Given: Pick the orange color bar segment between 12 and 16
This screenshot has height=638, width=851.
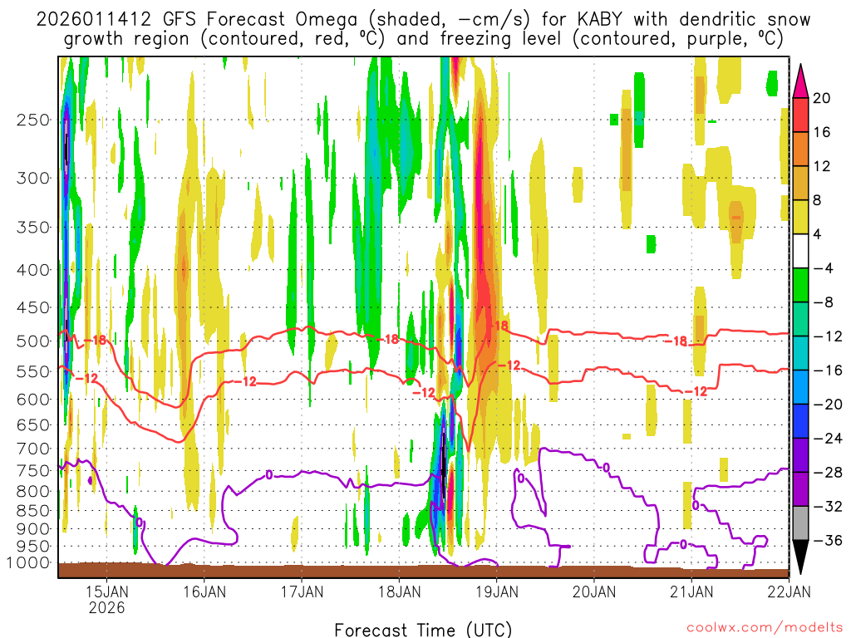Looking at the screenshot, I should tap(801, 148).
